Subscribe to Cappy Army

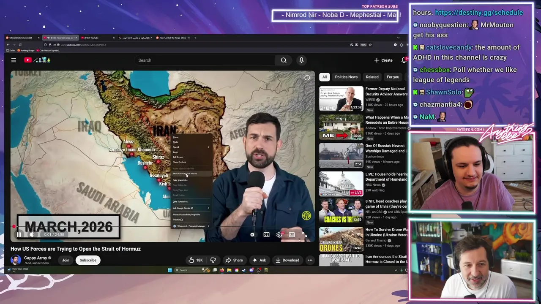pos(88,260)
